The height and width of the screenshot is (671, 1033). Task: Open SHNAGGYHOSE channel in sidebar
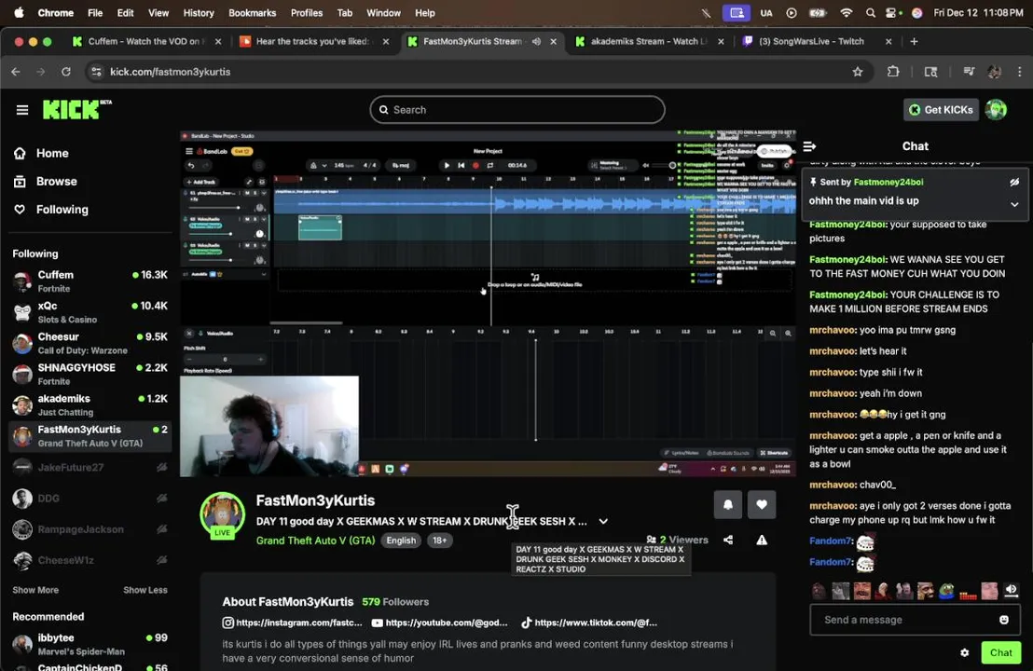[90, 375]
